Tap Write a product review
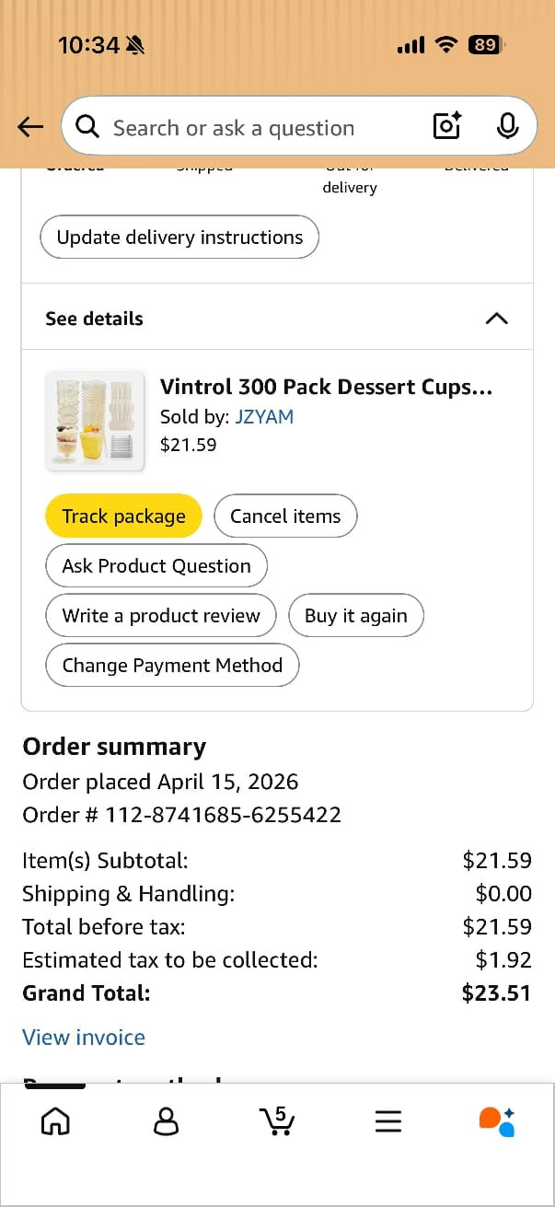The width and height of the screenshot is (555, 1207). 161,616
